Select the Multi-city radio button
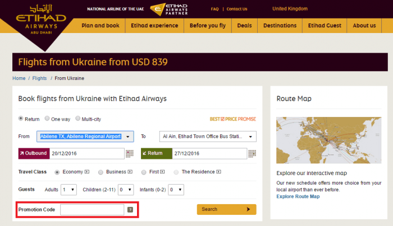The height and width of the screenshot is (226, 393). coord(77,119)
